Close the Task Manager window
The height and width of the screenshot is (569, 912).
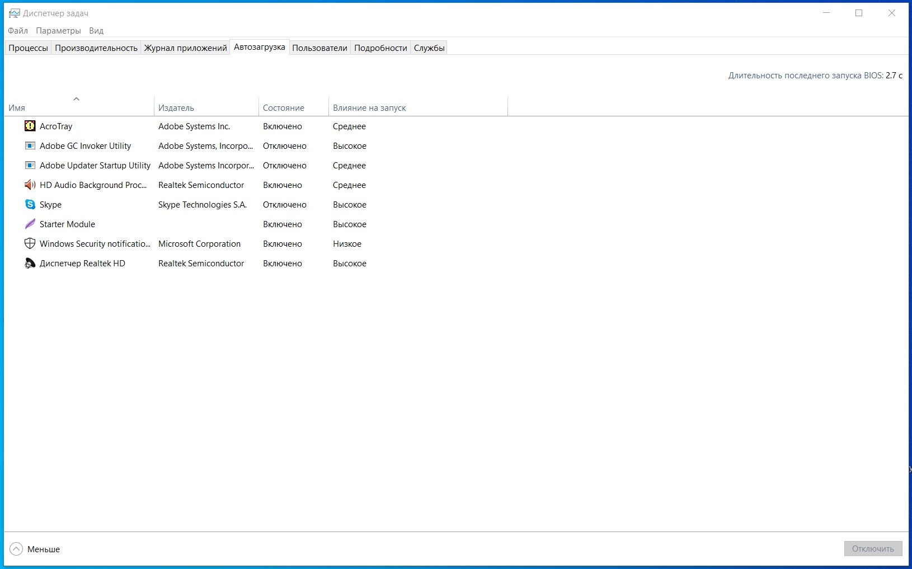[x=892, y=13]
